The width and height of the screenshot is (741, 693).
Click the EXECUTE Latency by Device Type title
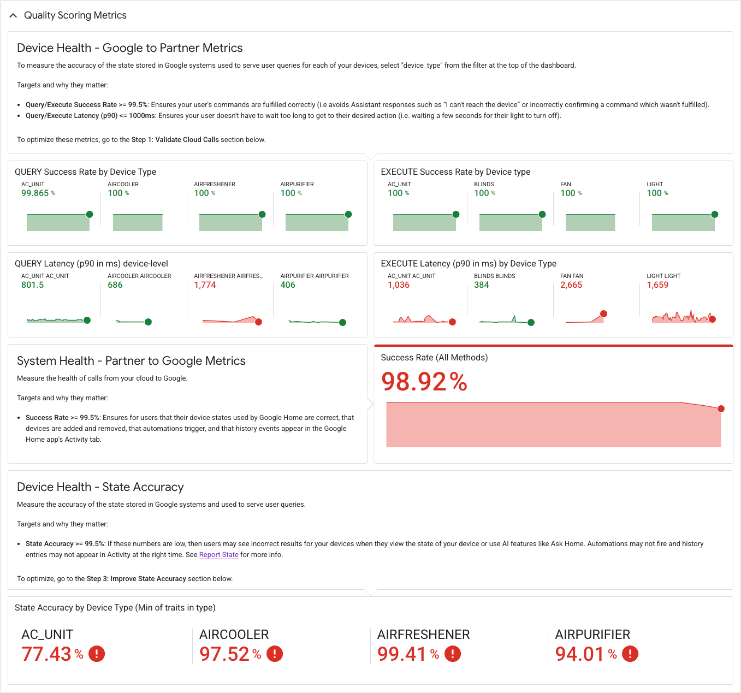[469, 264]
